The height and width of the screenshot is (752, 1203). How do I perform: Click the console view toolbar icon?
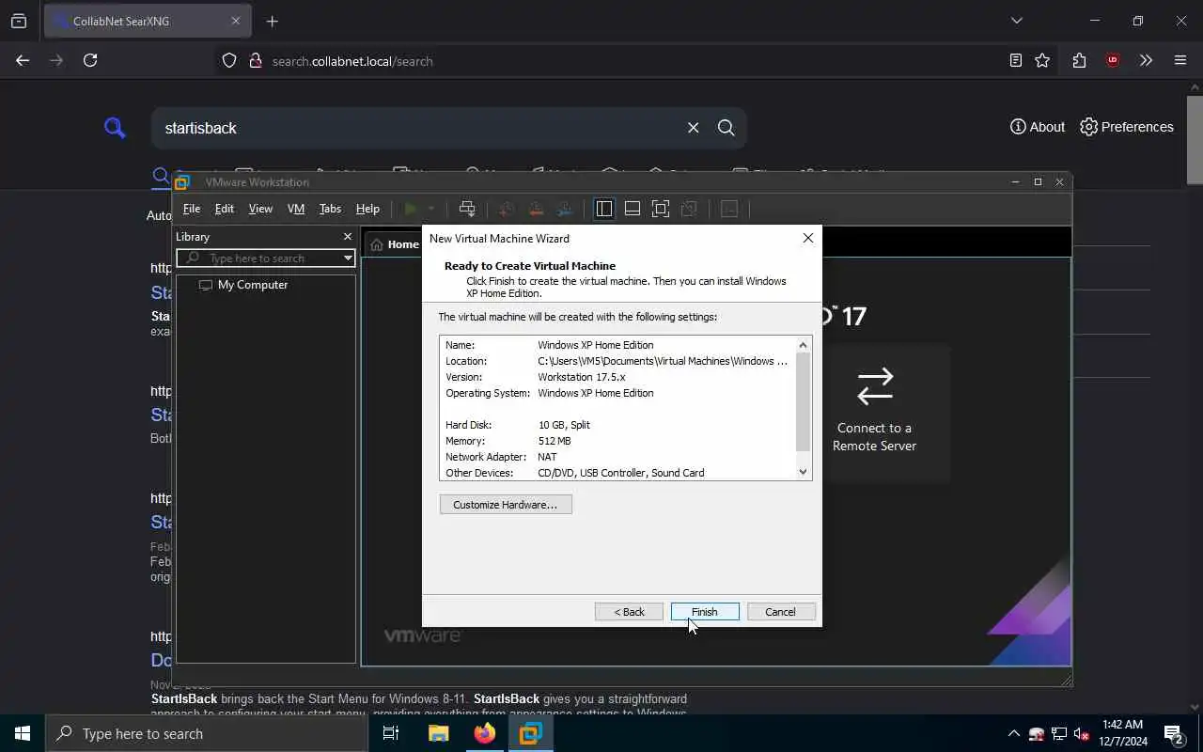[x=729, y=209]
